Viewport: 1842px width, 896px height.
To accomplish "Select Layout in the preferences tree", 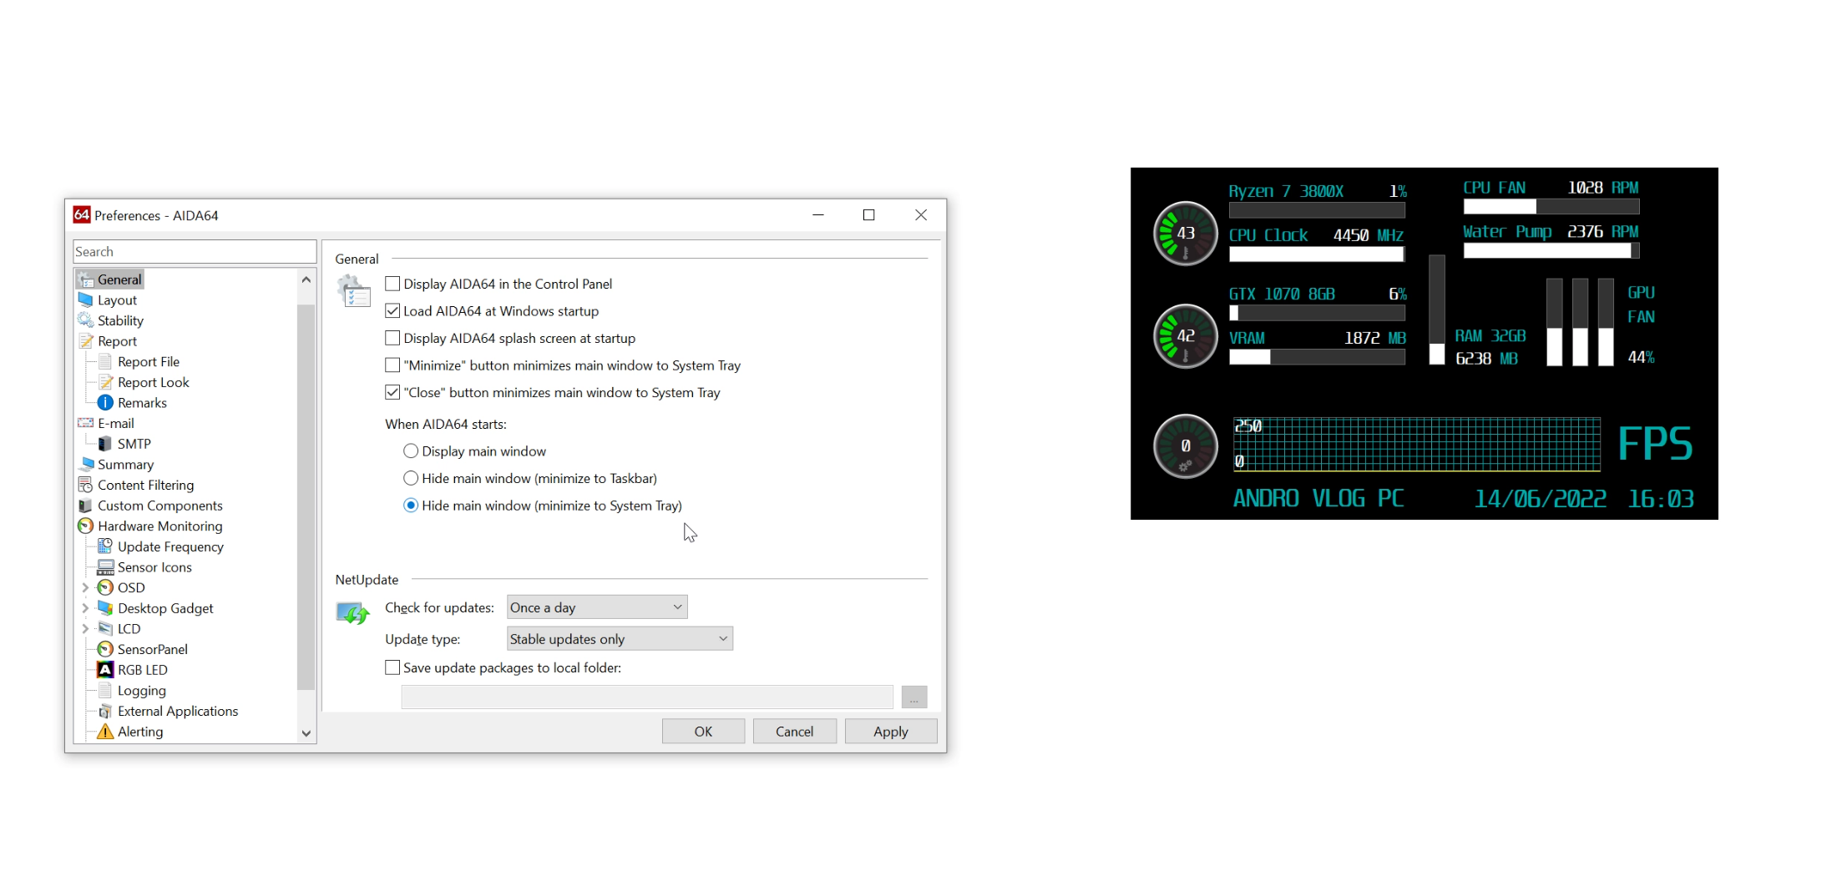I will click(x=117, y=300).
